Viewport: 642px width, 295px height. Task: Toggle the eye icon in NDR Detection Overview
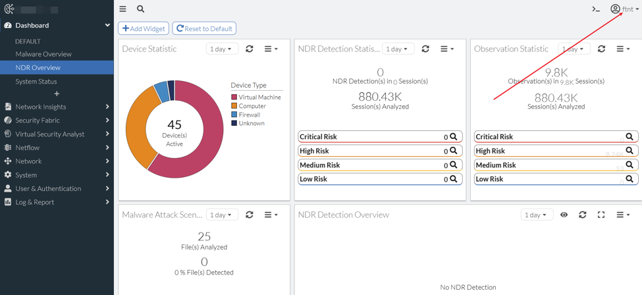[564, 215]
